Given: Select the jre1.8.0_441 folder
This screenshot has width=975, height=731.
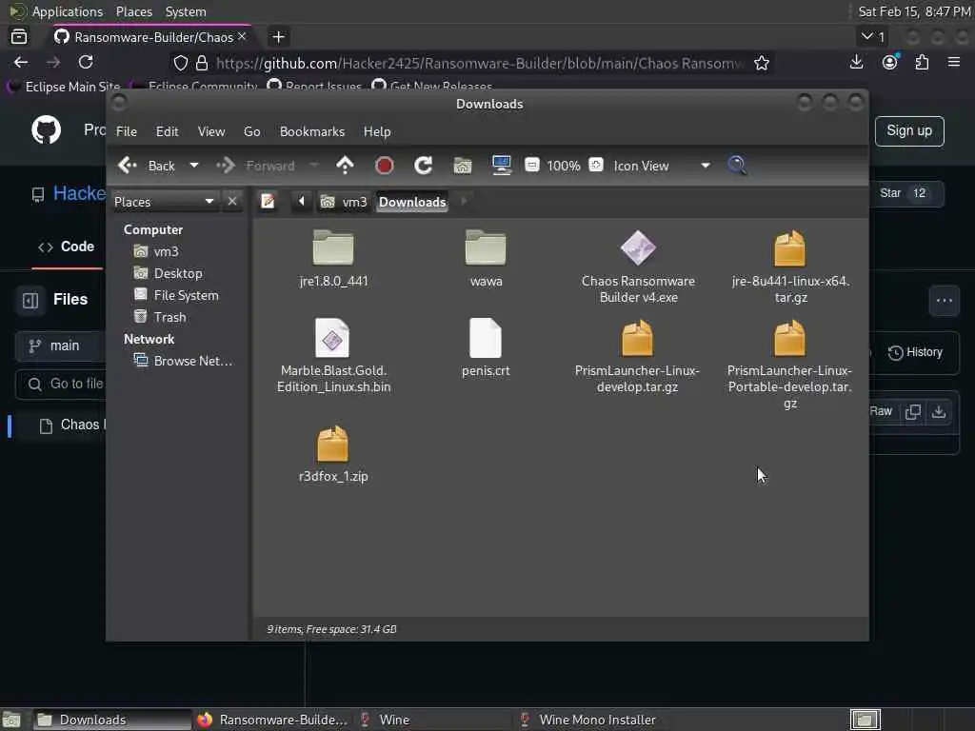Looking at the screenshot, I should (333, 259).
